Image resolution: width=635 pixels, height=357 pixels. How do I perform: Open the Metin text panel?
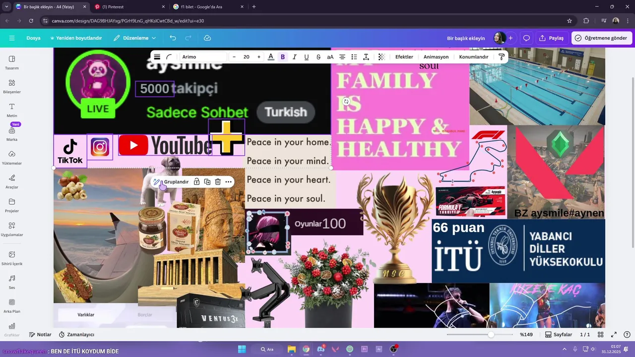12,110
